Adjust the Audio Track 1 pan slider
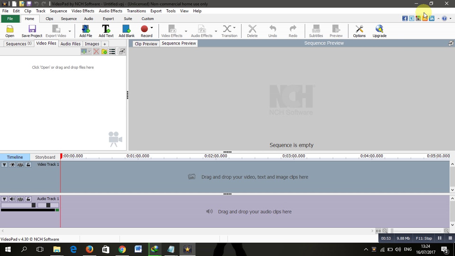This screenshot has width=455, height=256. [x=48, y=205]
